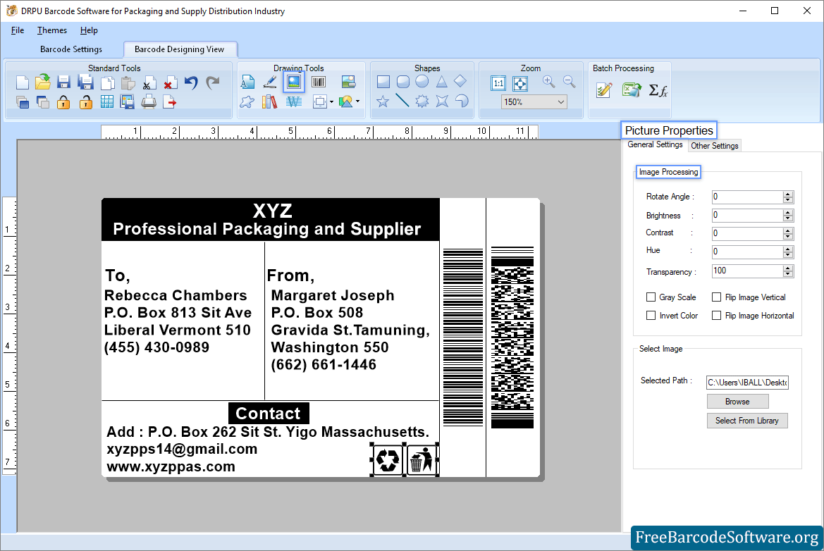The height and width of the screenshot is (551, 824).
Task: Select the Text drawing tool
Action: point(247,82)
